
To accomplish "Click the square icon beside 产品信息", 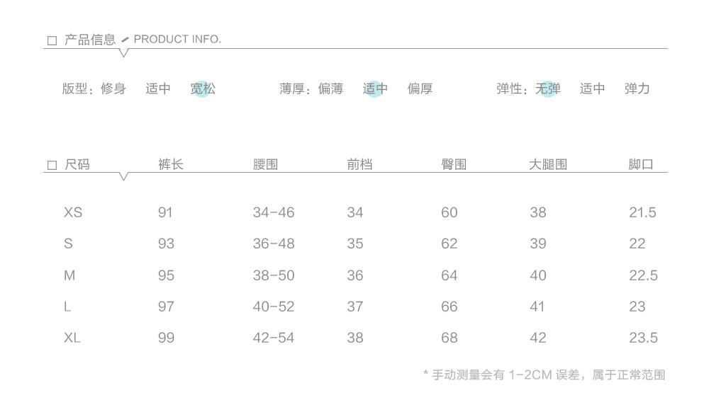I will coord(52,40).
